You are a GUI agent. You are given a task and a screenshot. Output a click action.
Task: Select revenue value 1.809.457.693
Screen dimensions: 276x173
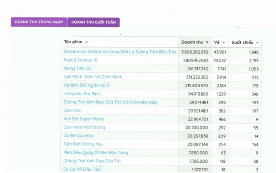(x=196, y=61)
